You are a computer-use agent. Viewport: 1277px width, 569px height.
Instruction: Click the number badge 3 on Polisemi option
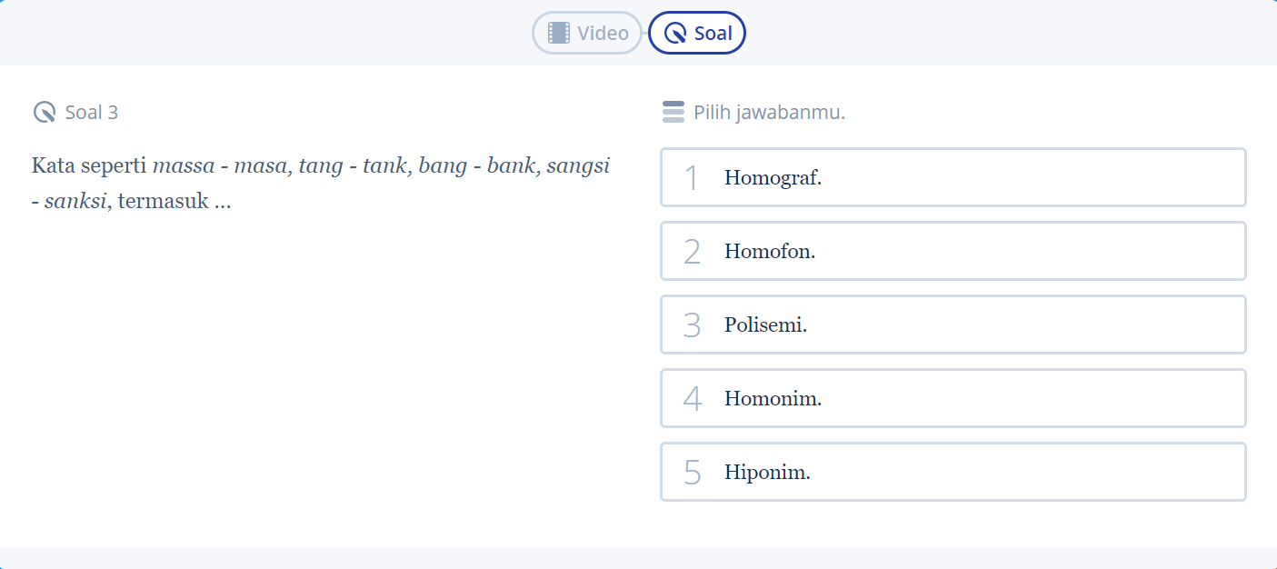691,324
